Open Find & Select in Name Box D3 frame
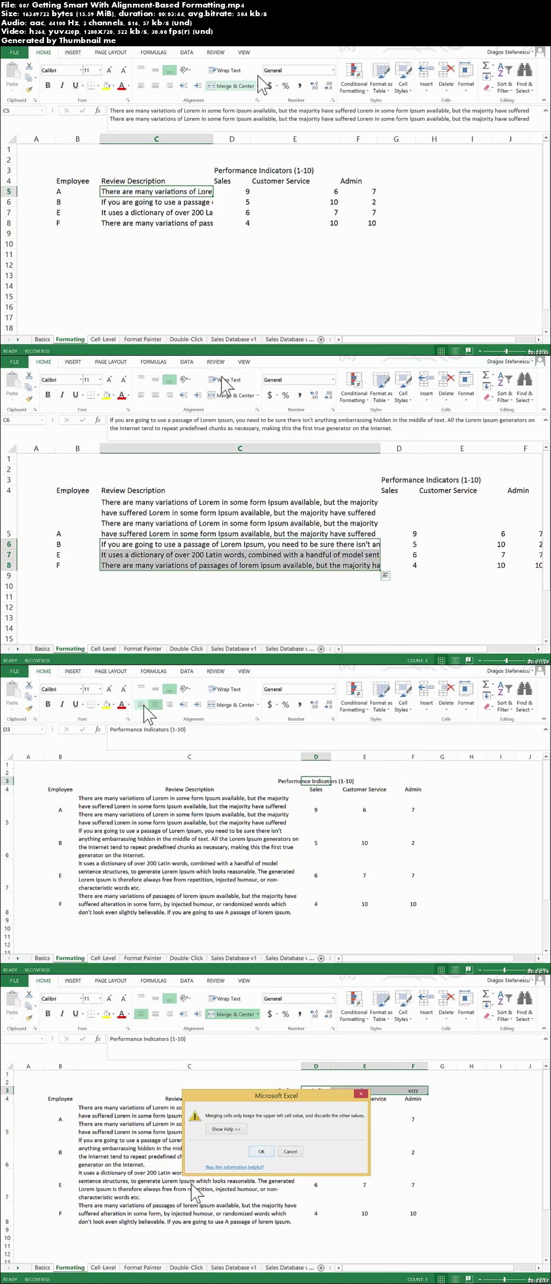551x1284 pixels. [525, 696]
